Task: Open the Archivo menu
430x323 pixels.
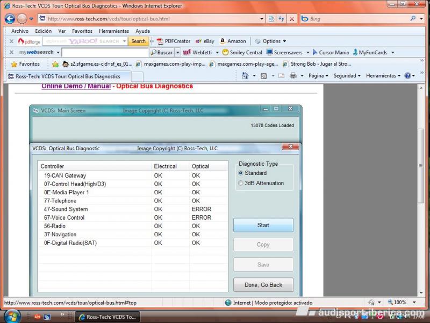Action: point(20,31)
